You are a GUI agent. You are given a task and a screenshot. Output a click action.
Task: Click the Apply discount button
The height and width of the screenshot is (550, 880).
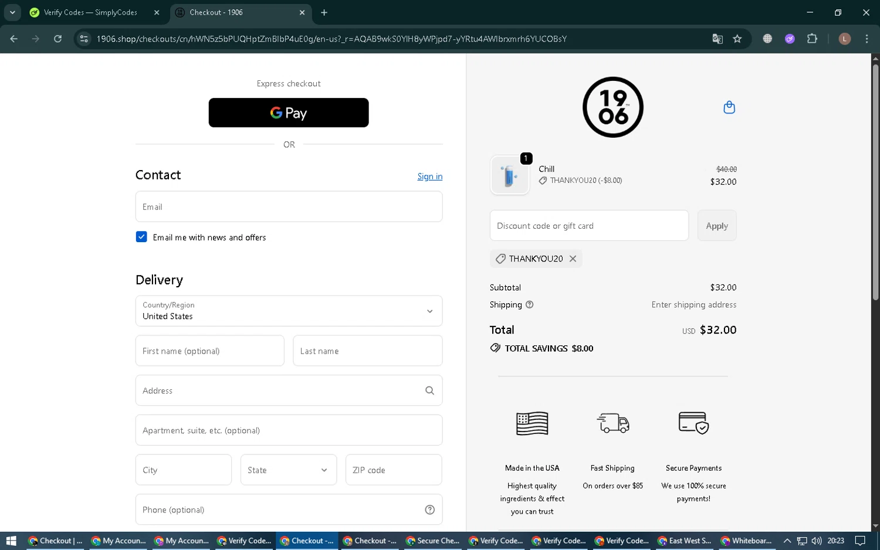pos(717,226)
